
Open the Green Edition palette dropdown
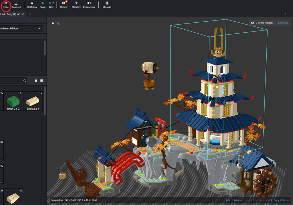[x=22, y=29]
